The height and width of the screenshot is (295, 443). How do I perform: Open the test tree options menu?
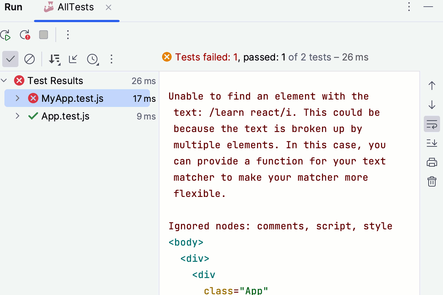pyautogui.click(x=111, y=59)
